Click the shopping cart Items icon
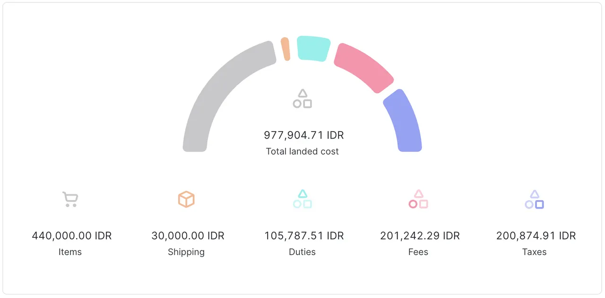Screen dimensions: 605x298 tap(70, 199)
